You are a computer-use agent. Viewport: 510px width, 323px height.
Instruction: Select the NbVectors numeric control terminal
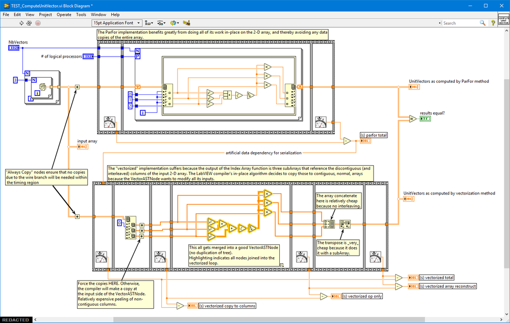tap(14, 48)
